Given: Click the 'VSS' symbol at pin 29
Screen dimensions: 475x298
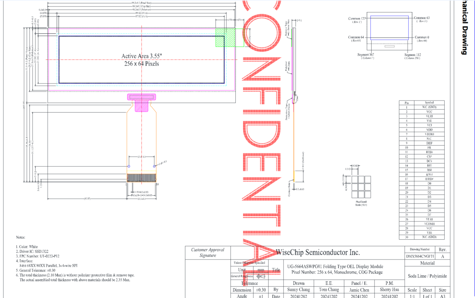Looking at the screenshot, I should coord(429,233).
